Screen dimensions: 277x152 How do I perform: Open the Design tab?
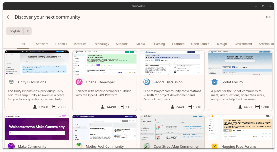click(x=222, y=44)
